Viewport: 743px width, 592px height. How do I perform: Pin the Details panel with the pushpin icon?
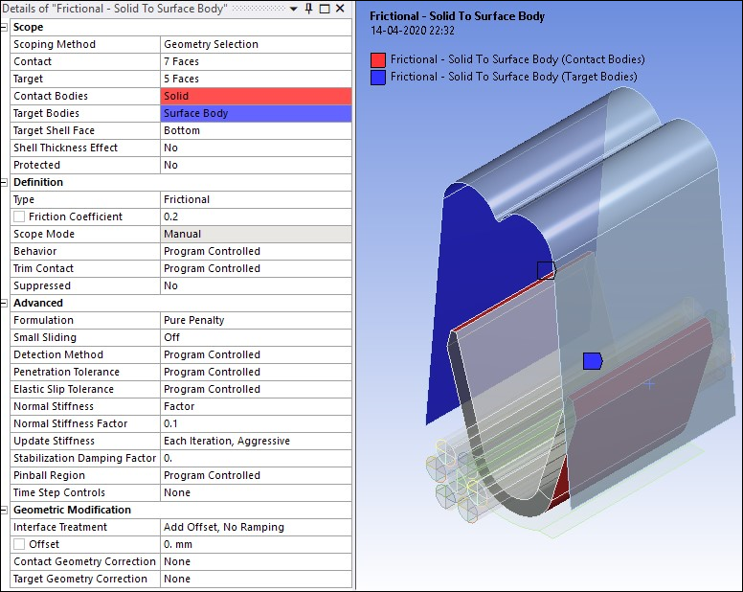pos(309,9)
